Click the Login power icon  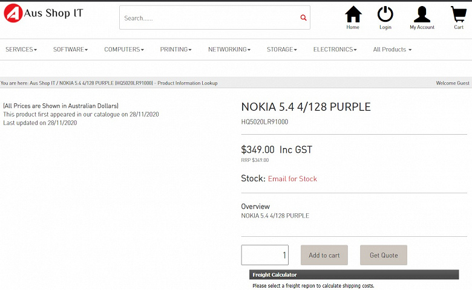(x=385, y=14)
